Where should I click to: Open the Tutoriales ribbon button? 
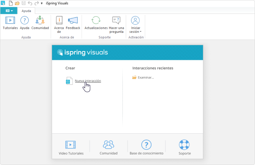10,23
